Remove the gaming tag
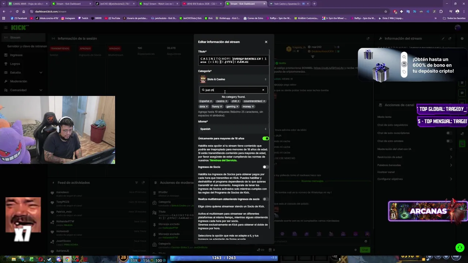 tap(237, 107)
